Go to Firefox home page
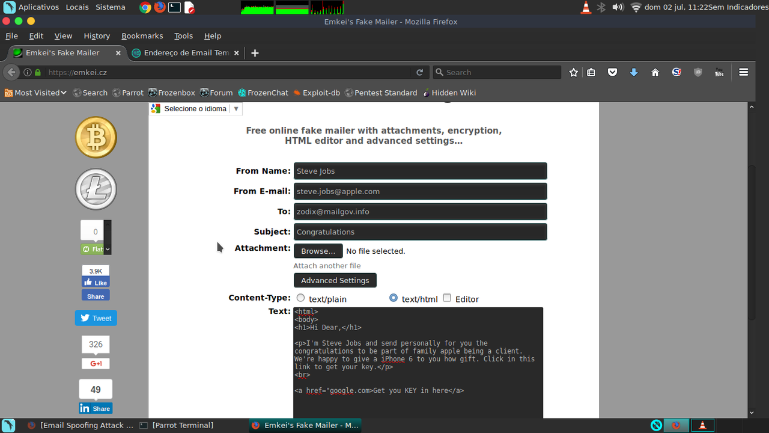 tap(655, 72)
